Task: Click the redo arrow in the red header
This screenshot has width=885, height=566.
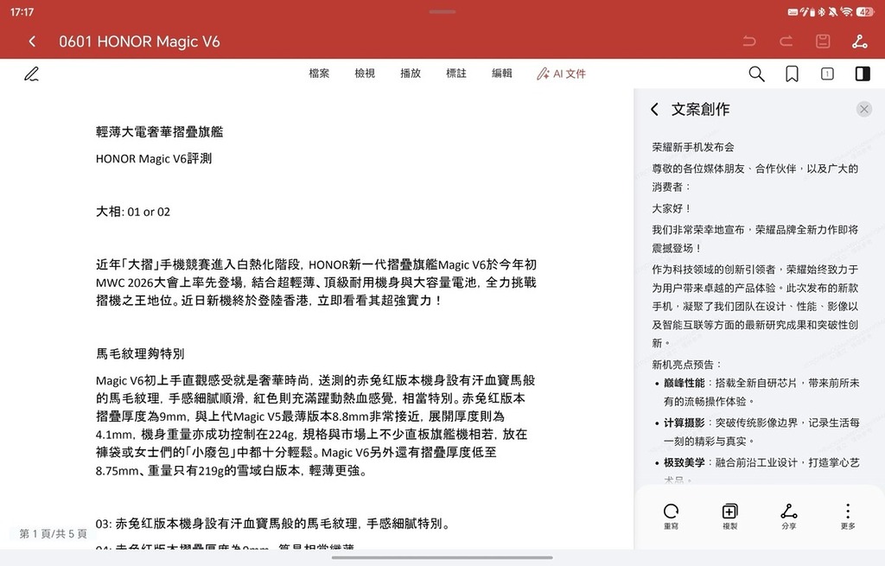Action: 786,41
